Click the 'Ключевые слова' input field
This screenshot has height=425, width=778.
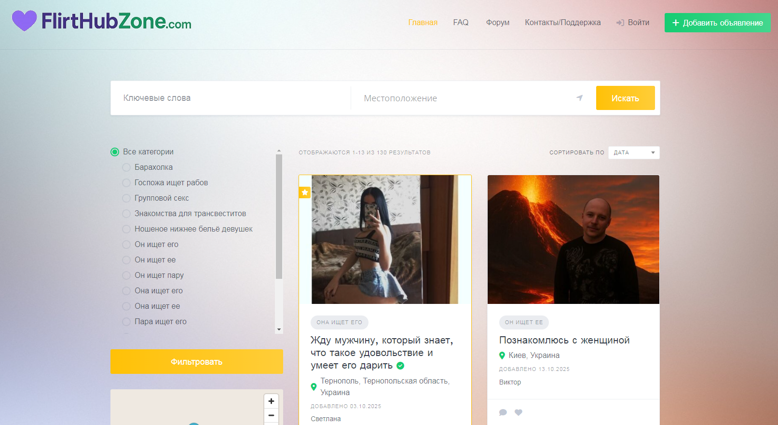[x=232, y=98]
